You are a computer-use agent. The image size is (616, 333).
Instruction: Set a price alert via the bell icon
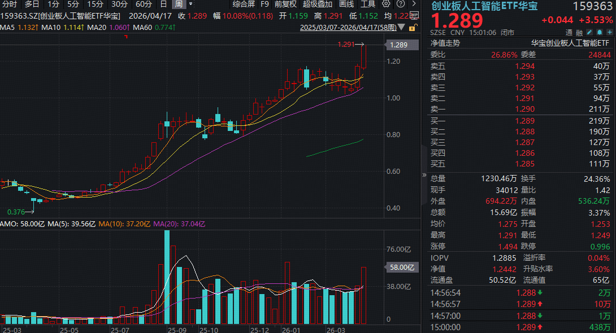tap(600, 32)
